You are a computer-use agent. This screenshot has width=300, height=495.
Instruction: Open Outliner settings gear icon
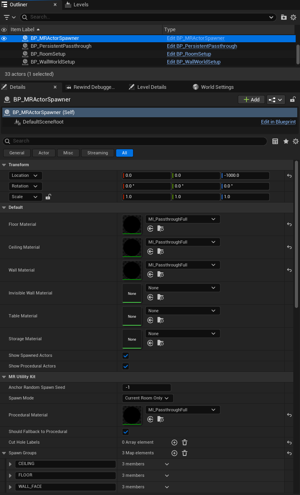click(293, 17)
